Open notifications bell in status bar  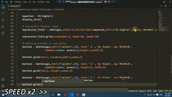[170, 91]
